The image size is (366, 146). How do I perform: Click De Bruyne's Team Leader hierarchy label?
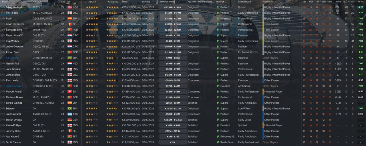(271, 24)
